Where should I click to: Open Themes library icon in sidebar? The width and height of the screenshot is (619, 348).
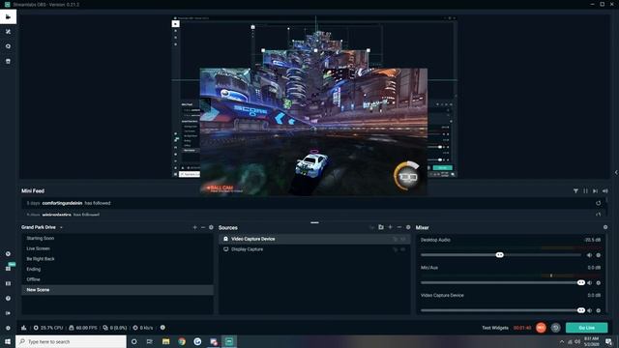(8, 32)
